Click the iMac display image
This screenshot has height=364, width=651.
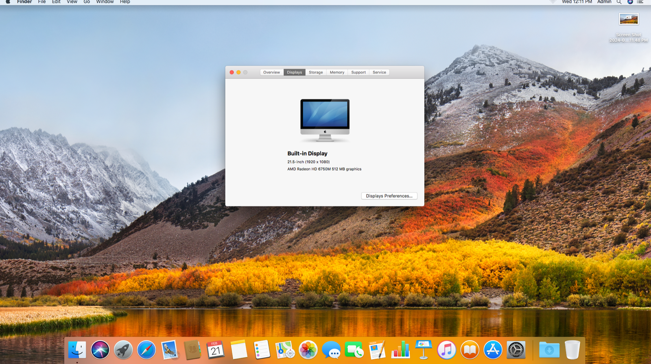(x=325, y=120)
